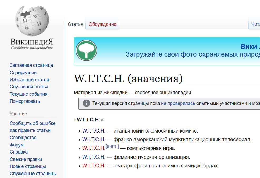Click the bold «W.I.T.C.H.»: intro text
This screenshot has height=178, width=260.
tap(89, 120)
